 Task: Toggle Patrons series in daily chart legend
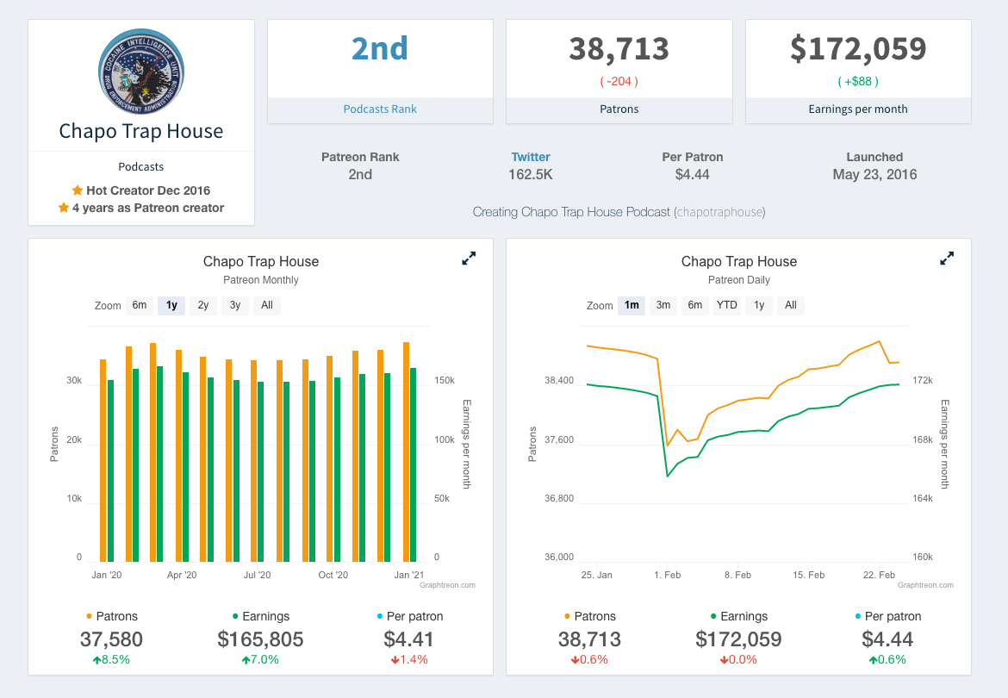tap(590, 616)
